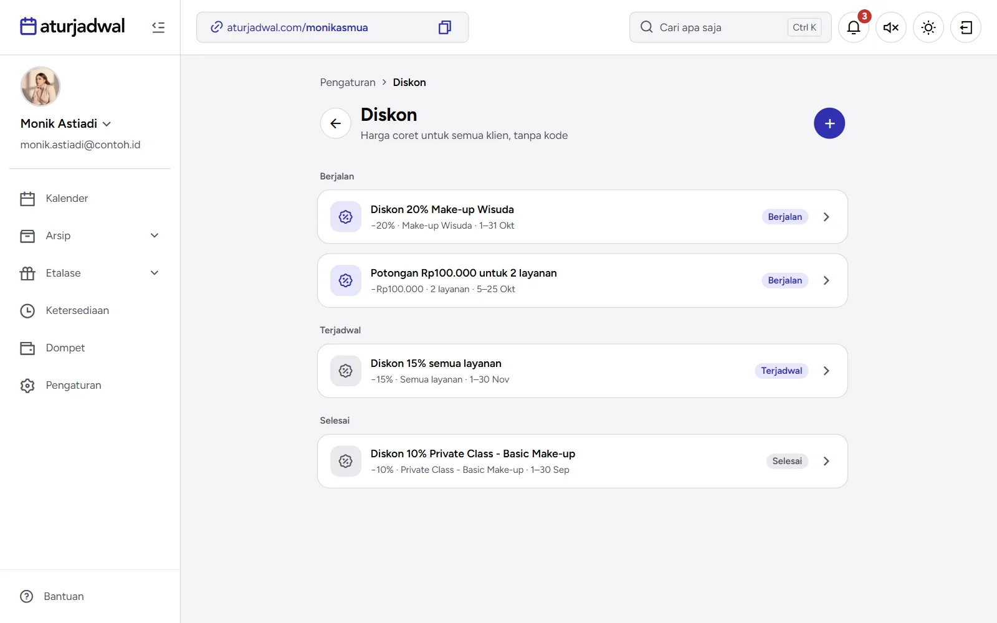
Task: Toggle the muted sound icon
Action: pos(891,27)
